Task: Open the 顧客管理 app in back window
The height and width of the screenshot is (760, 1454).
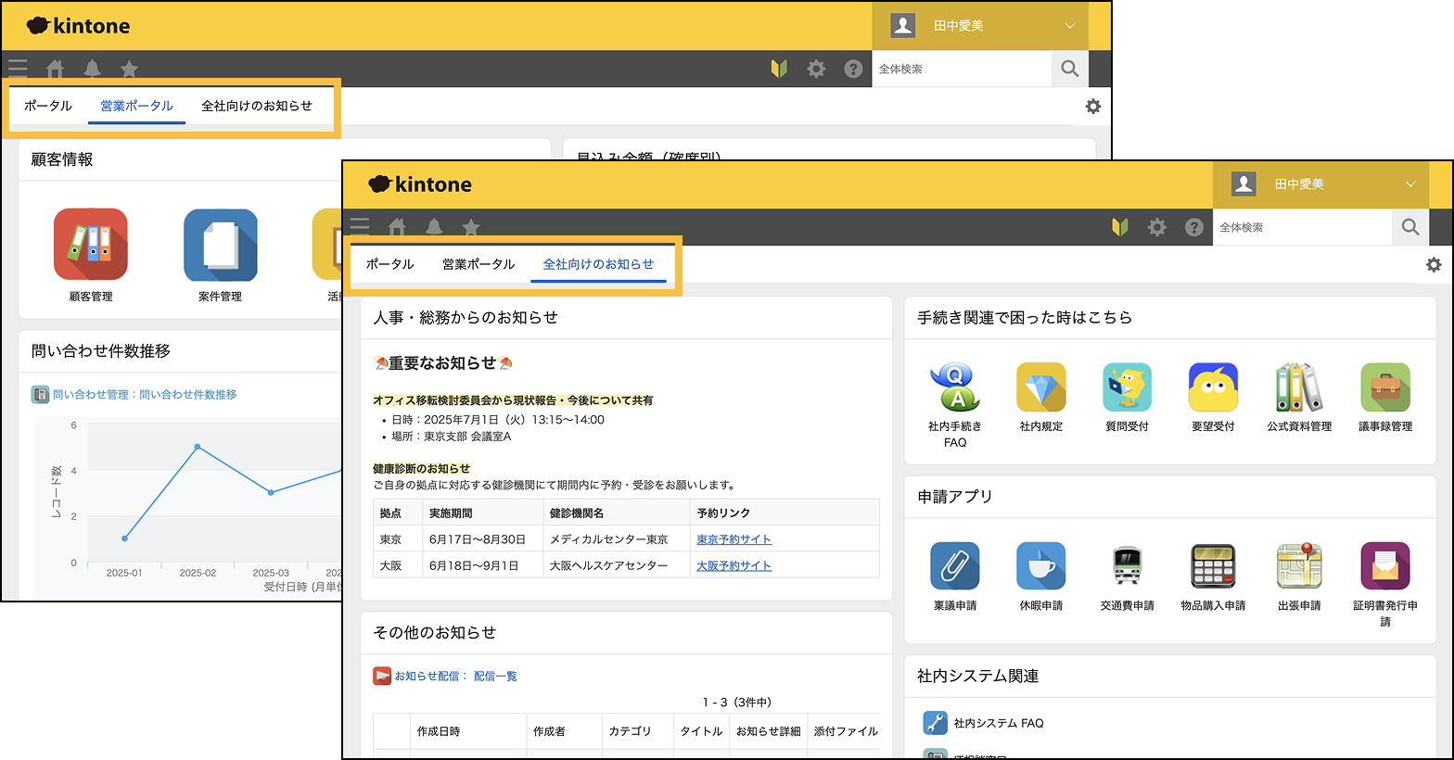Action: 91,246
